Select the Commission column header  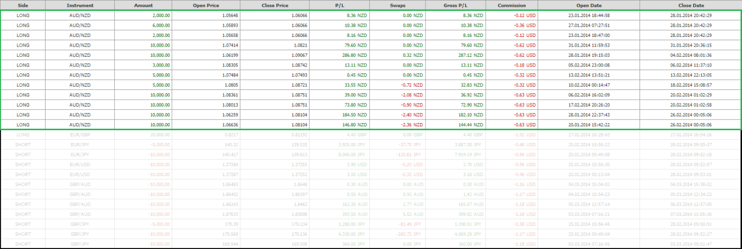(511, 5)
